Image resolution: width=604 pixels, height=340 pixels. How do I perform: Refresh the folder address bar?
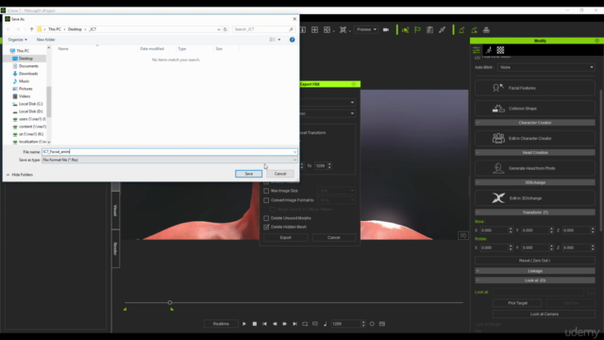point(226,29)
